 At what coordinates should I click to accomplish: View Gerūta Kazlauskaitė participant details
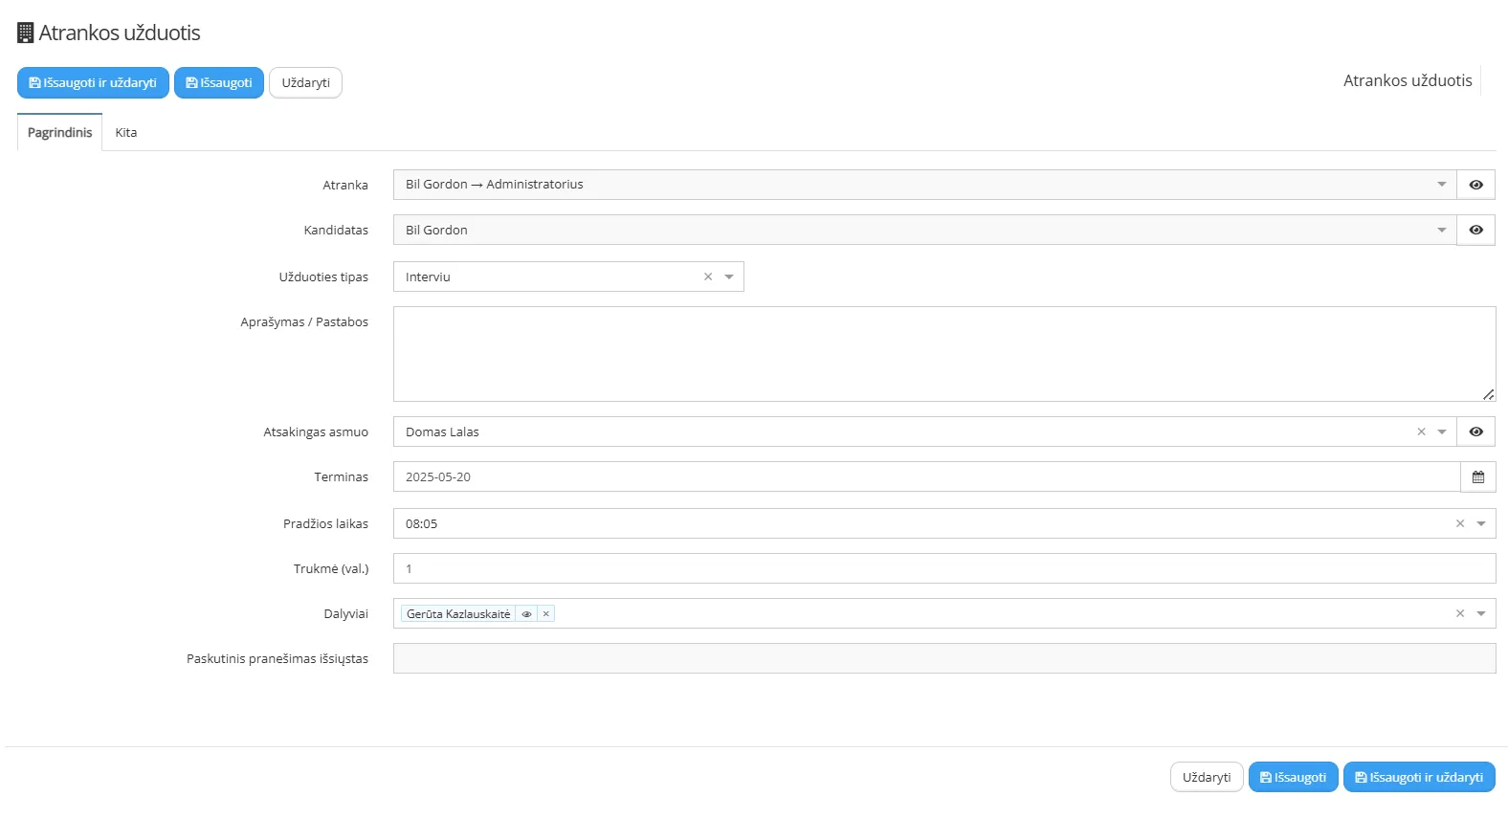coord(526,614)
